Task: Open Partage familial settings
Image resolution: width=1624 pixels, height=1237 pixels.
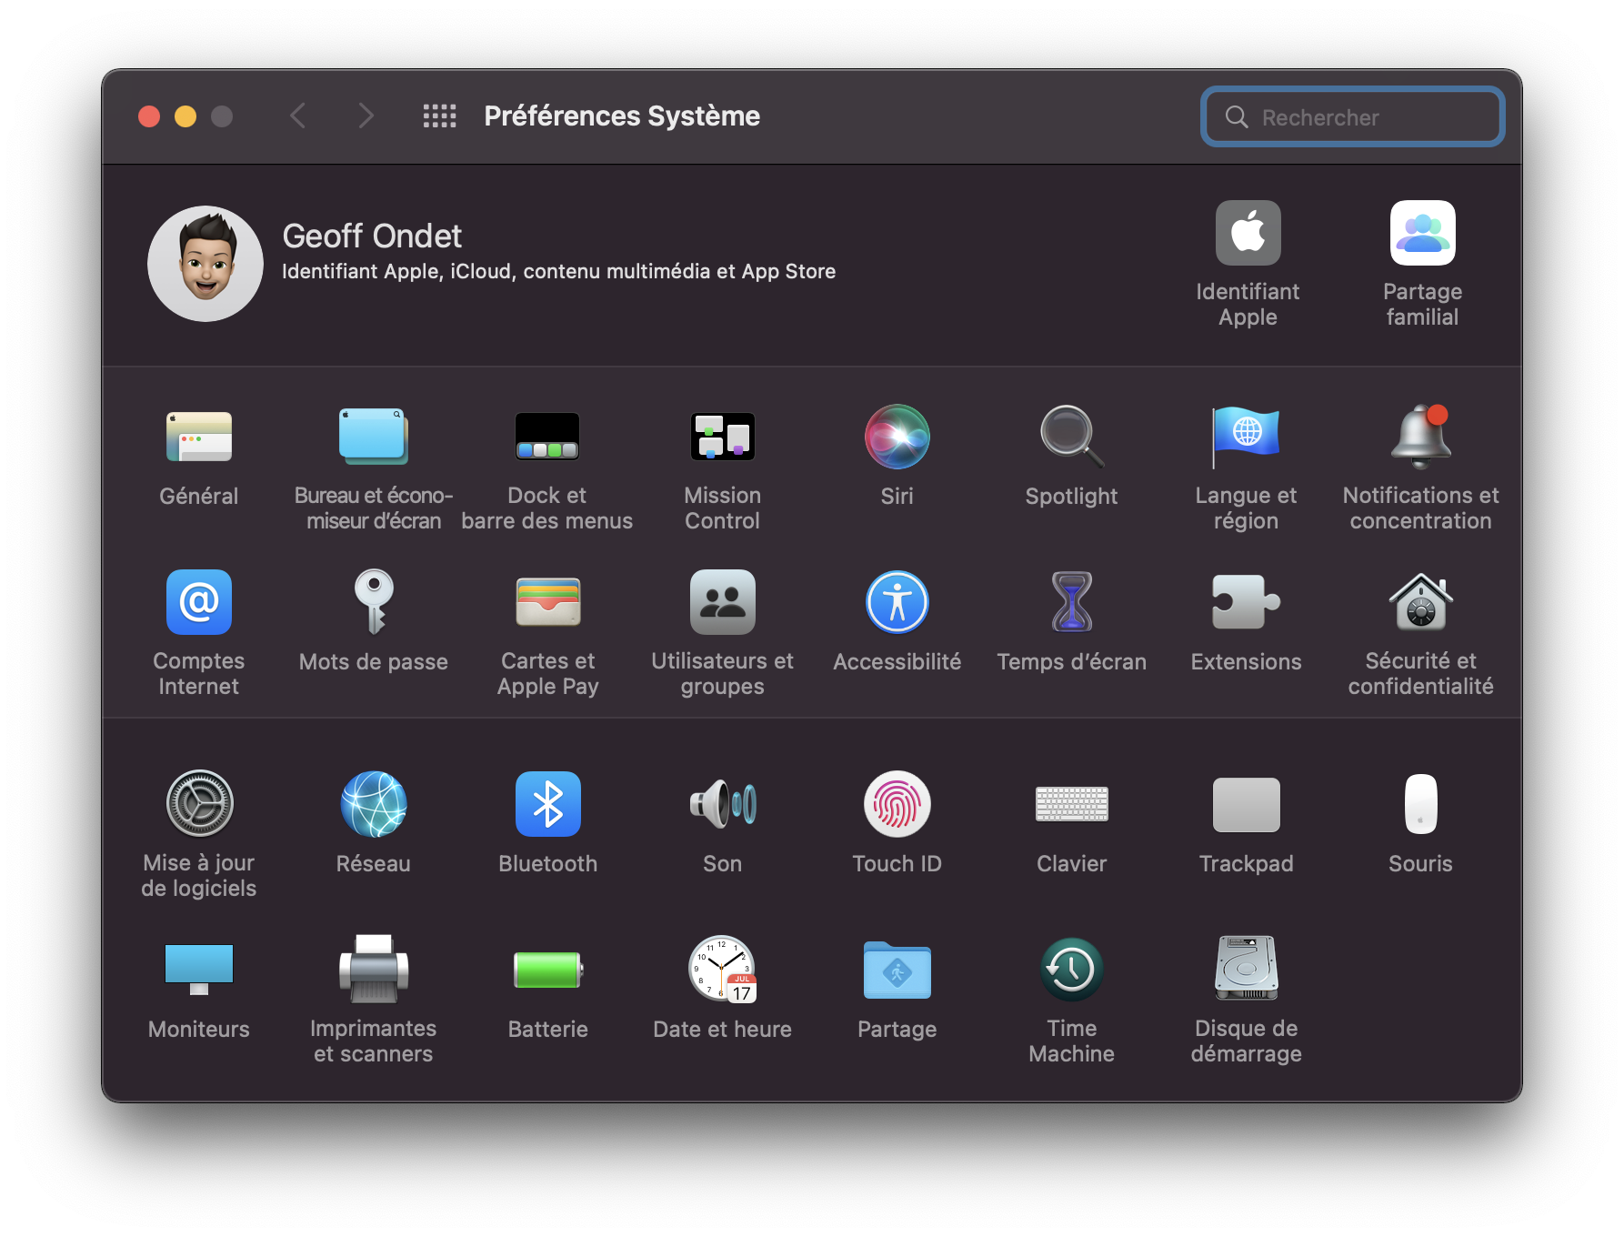Action: tap(1422, 233)
